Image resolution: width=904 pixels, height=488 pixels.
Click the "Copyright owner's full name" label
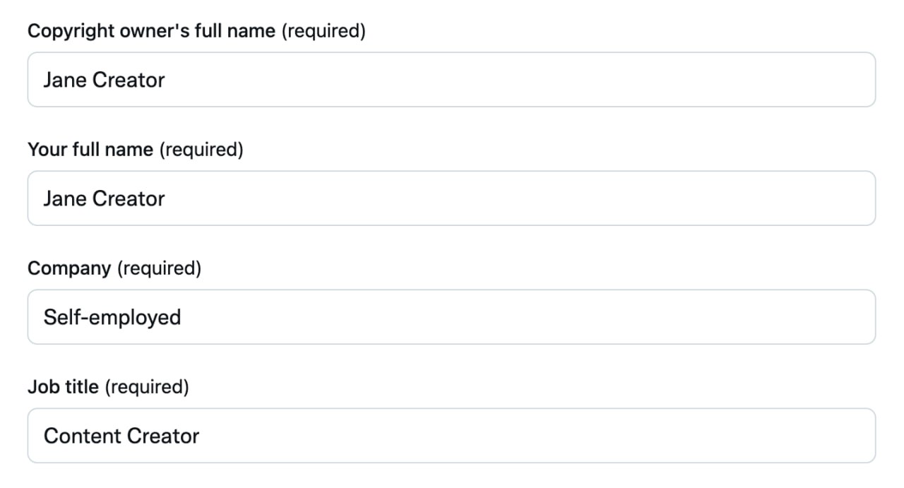click(x=151, y=31)
